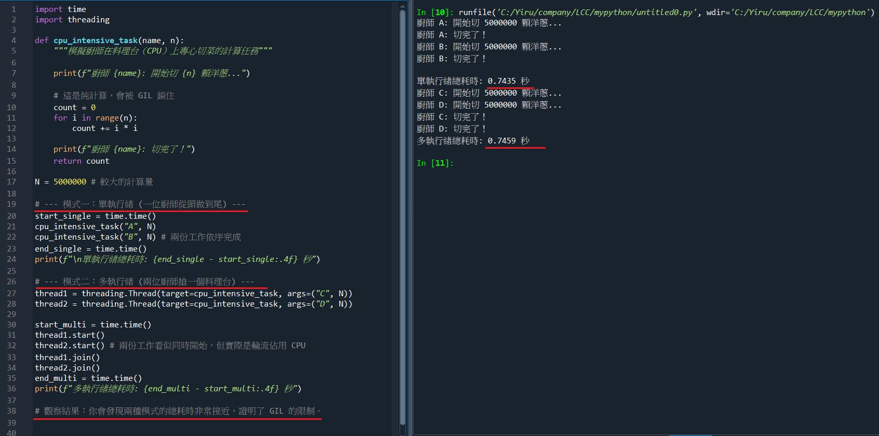Image resolution: width=879 pixels, height=436 pixels.
Task: Click the 0.7435 single-thread time in console
Action: pyautogui.click(x=501, y=81)
